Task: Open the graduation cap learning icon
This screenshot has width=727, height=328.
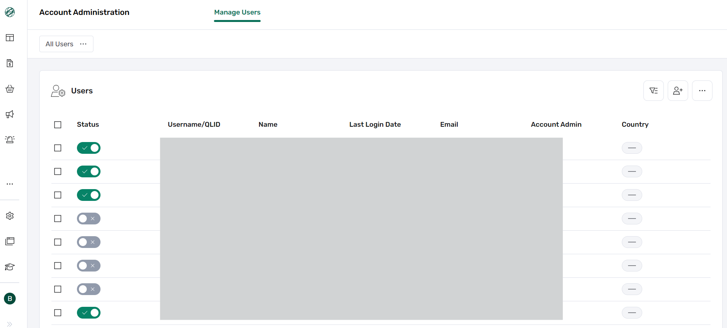Action: [x=10, y=267]
